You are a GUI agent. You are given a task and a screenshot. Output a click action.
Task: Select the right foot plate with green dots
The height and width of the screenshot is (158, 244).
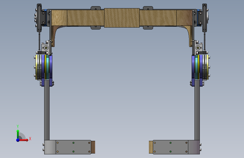tap(171, 147)
